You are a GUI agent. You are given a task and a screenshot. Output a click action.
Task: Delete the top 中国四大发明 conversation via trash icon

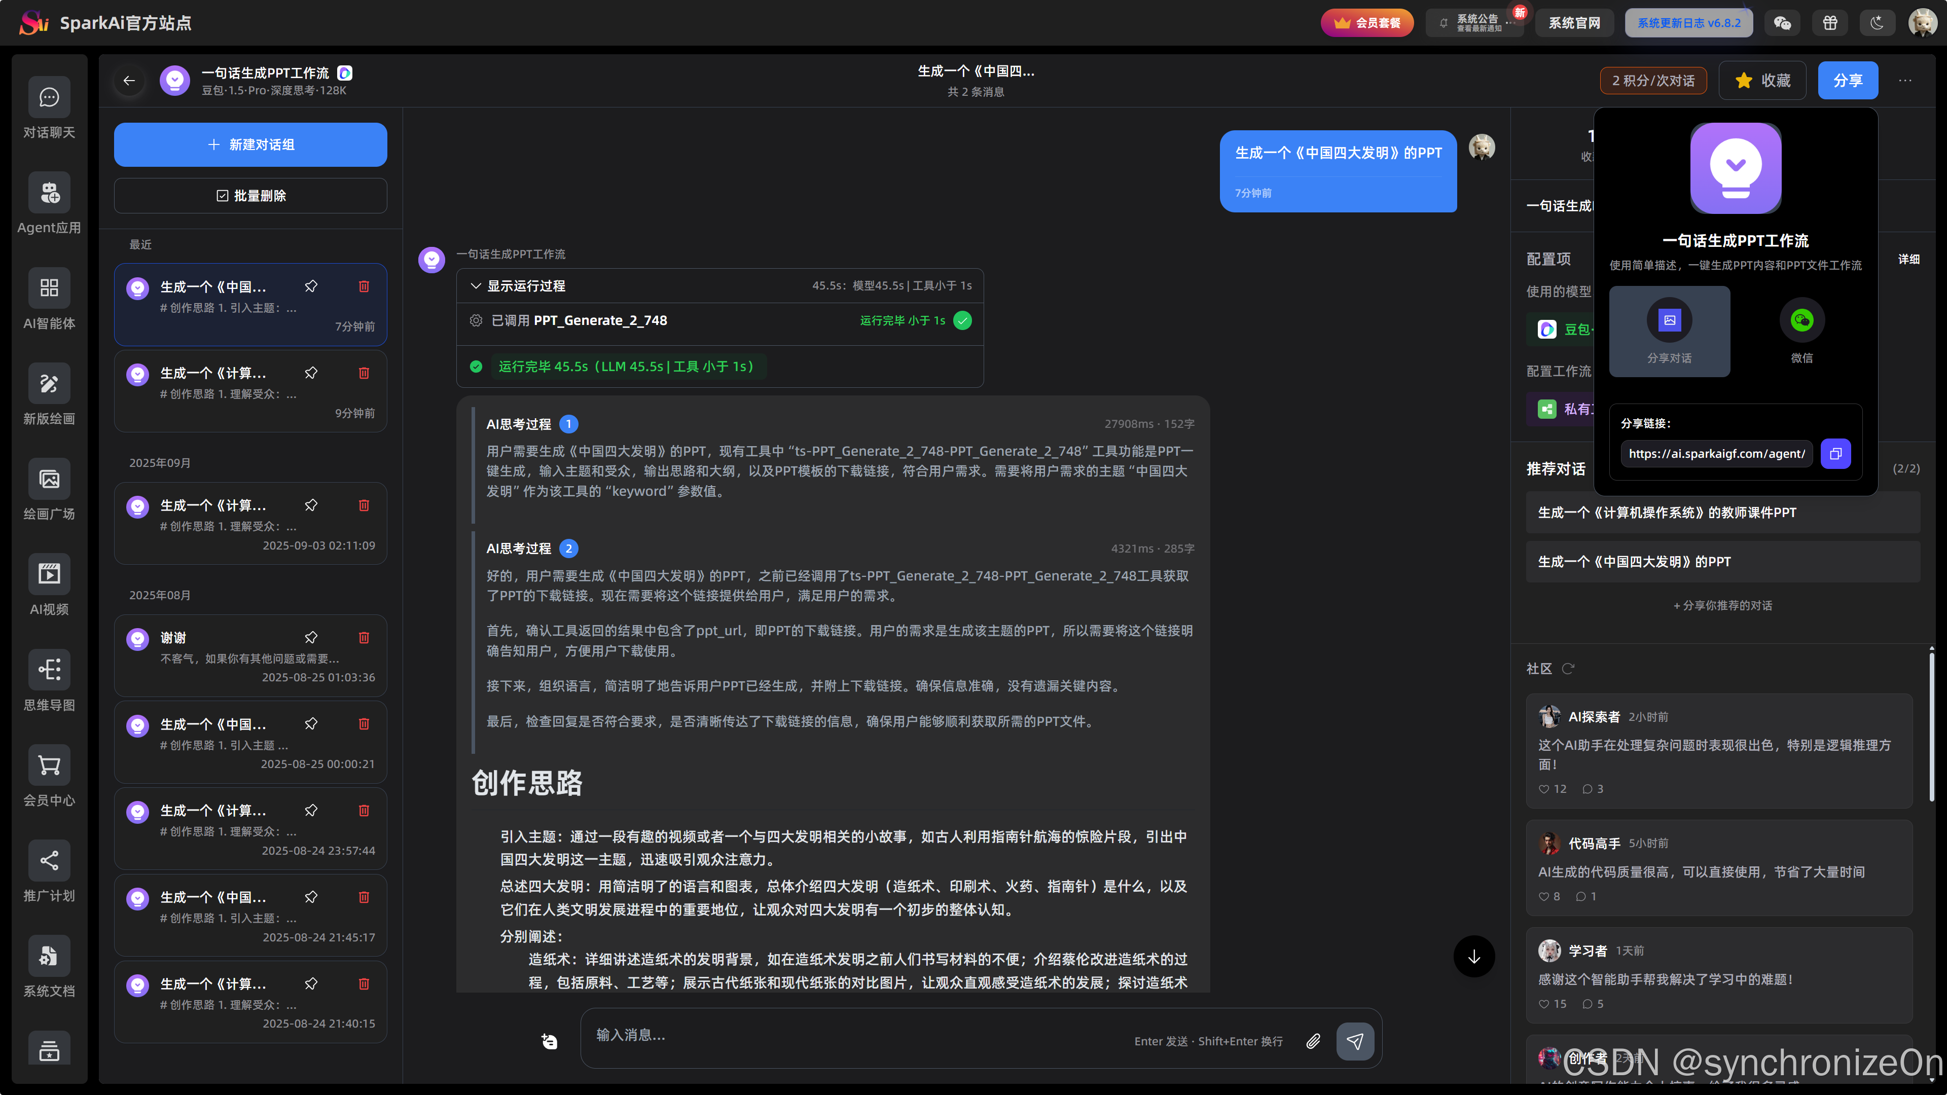[364, 286]
